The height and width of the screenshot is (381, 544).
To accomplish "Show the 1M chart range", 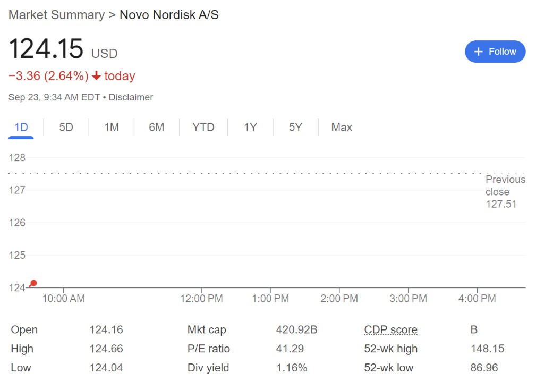I will (x=112, y=128).
